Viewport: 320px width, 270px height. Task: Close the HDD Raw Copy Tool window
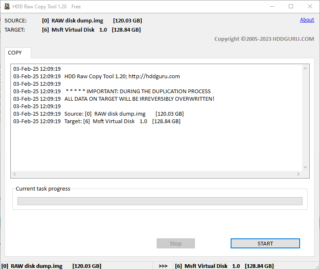310,6
